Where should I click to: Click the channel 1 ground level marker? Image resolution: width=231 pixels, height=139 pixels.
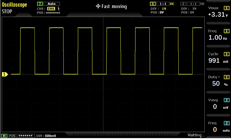point(5,74)
